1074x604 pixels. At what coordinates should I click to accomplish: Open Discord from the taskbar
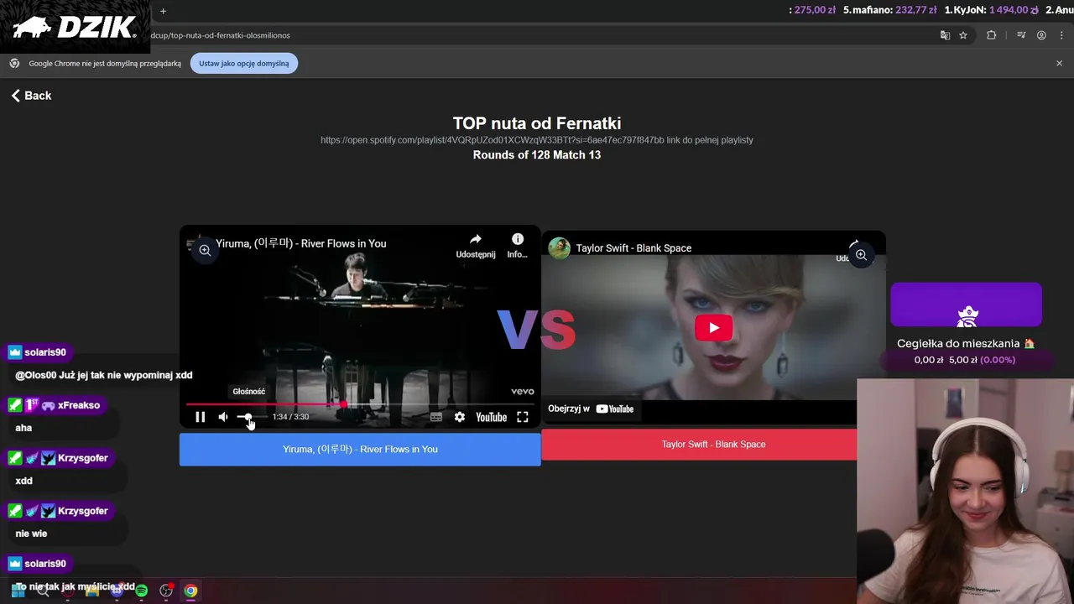117,591
